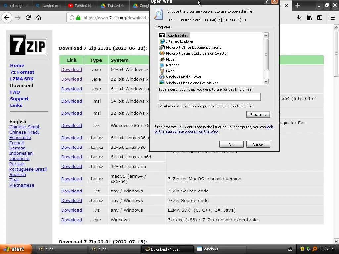Open the Links sidebar link
Viewport: 339px width, 254px height.
point(16,106)
